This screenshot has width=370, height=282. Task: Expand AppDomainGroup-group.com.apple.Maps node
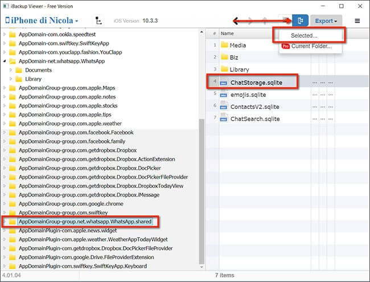(5, 88)
